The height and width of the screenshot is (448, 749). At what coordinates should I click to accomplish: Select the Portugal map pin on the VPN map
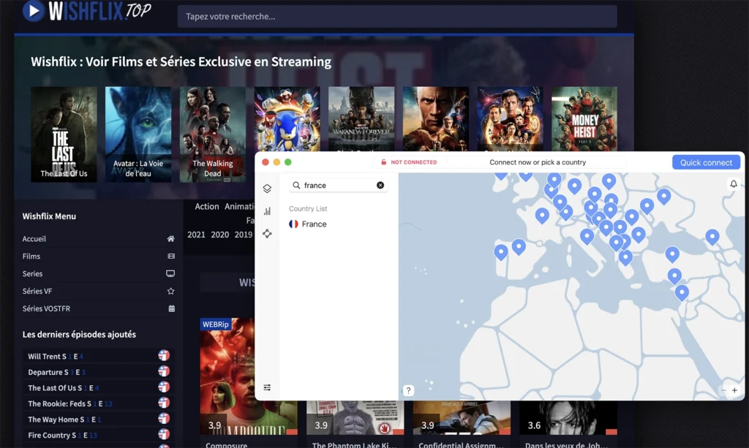(500, 252)
